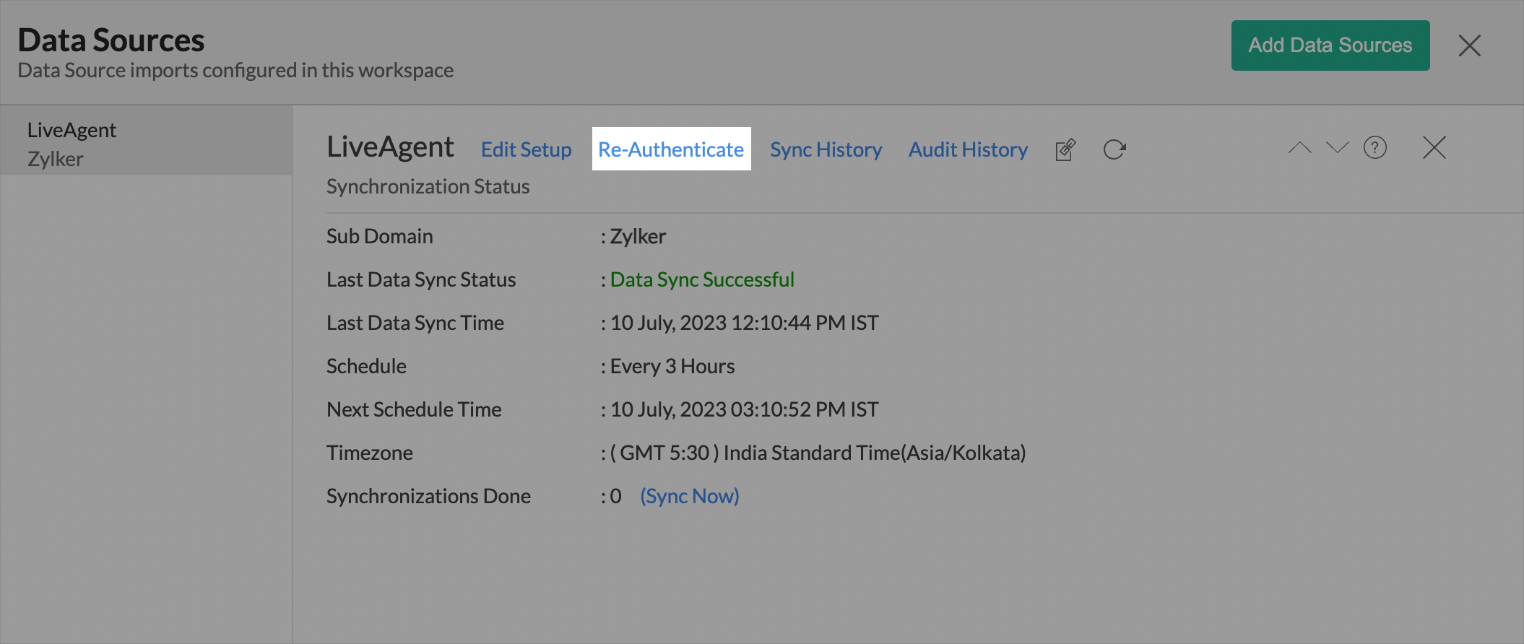Click the Next Schedule Time value
This screenshot has width=1524, height=644.
[744, 409]
